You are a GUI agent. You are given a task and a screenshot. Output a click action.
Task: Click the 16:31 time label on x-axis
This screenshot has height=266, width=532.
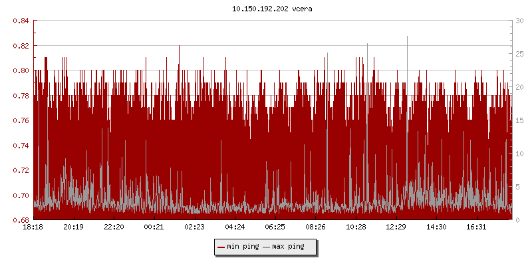point(477,227)
